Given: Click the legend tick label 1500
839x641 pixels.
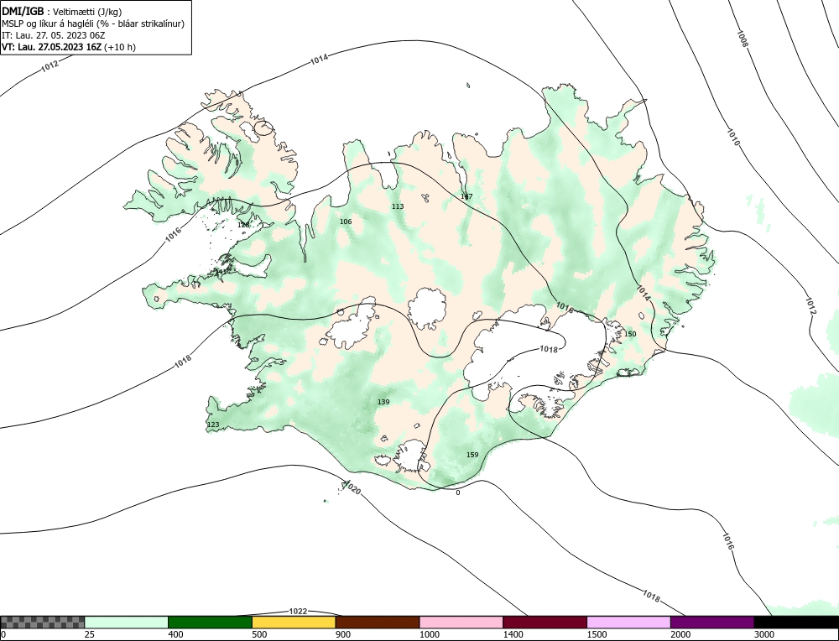Looking at the screenshot, I should click(597, 634).
